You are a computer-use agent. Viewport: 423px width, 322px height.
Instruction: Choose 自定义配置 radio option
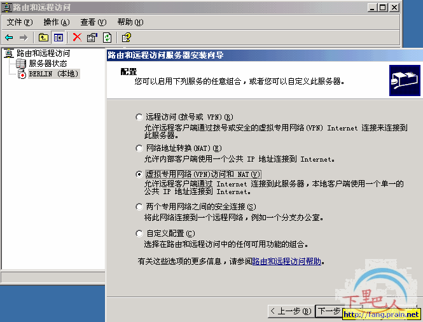pos(139,234)
